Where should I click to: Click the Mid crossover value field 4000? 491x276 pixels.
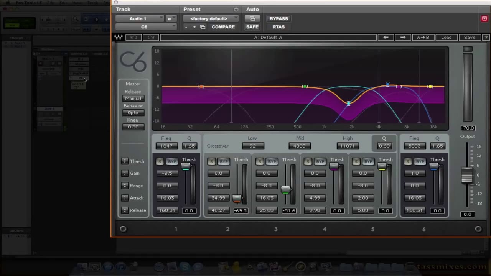pos(300,146)
